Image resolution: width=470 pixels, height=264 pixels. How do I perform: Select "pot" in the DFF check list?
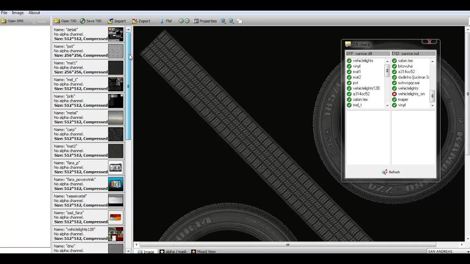point(355,83)
